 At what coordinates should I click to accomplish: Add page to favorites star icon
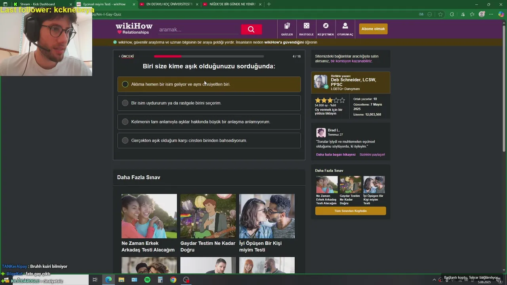(440, 14)
